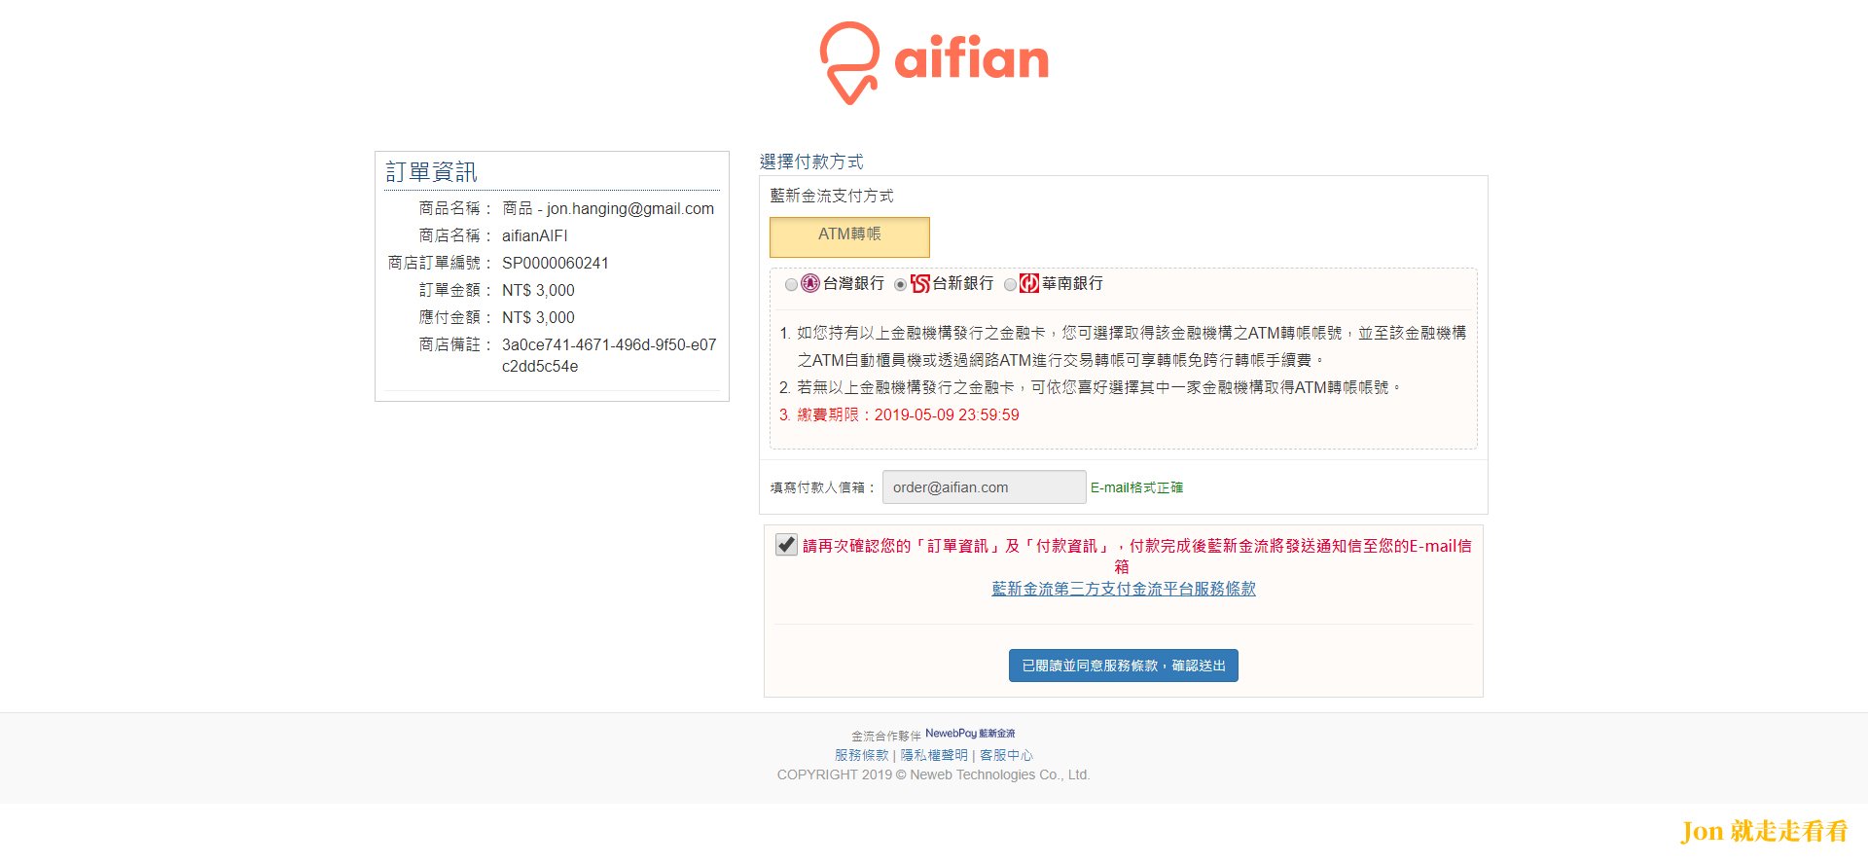This screenshot has height=864, width=1868.
Task: Toggle the order confirmation checkbox
Action: [x=786, y=545]
